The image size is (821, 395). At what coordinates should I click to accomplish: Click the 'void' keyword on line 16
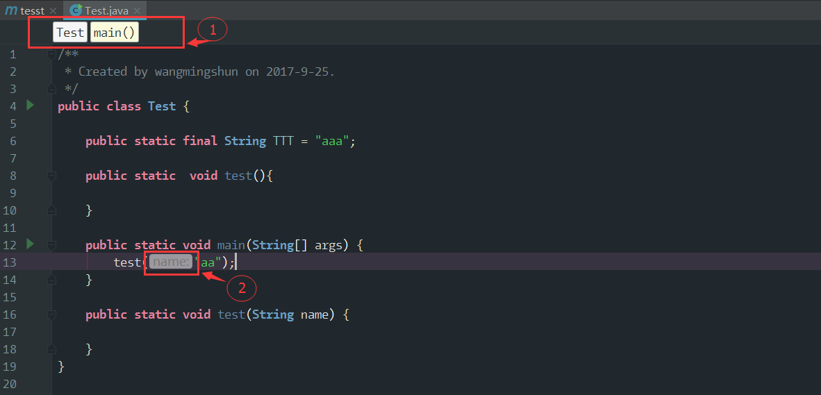pos(197,314)
